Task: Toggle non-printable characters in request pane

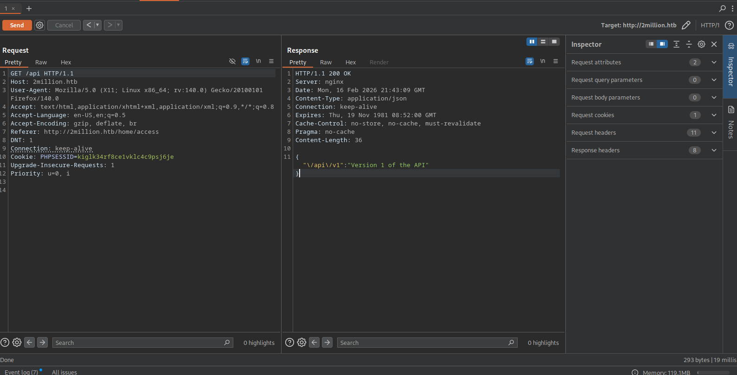Action: point(258,61)
